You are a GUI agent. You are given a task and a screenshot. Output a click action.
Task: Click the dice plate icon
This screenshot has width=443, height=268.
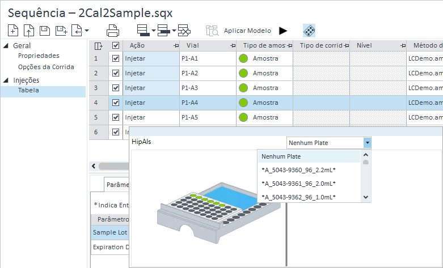tap(309, 31)
